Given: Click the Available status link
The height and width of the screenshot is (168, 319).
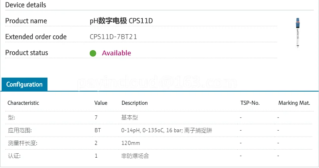Looking at the screenshot, I should tap(116, 53).
